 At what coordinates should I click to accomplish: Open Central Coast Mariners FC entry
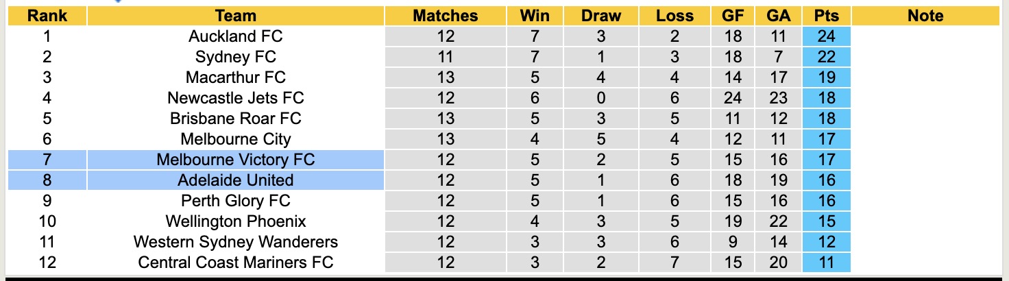[x=235, y=262]
